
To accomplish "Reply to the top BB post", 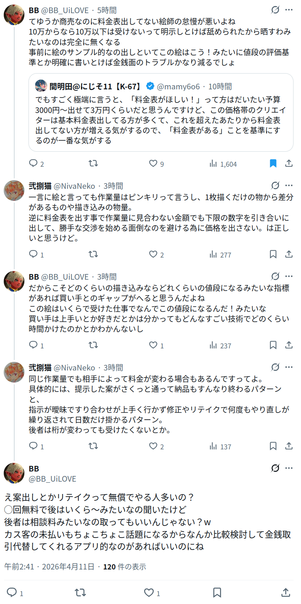I will coord(34,163).
